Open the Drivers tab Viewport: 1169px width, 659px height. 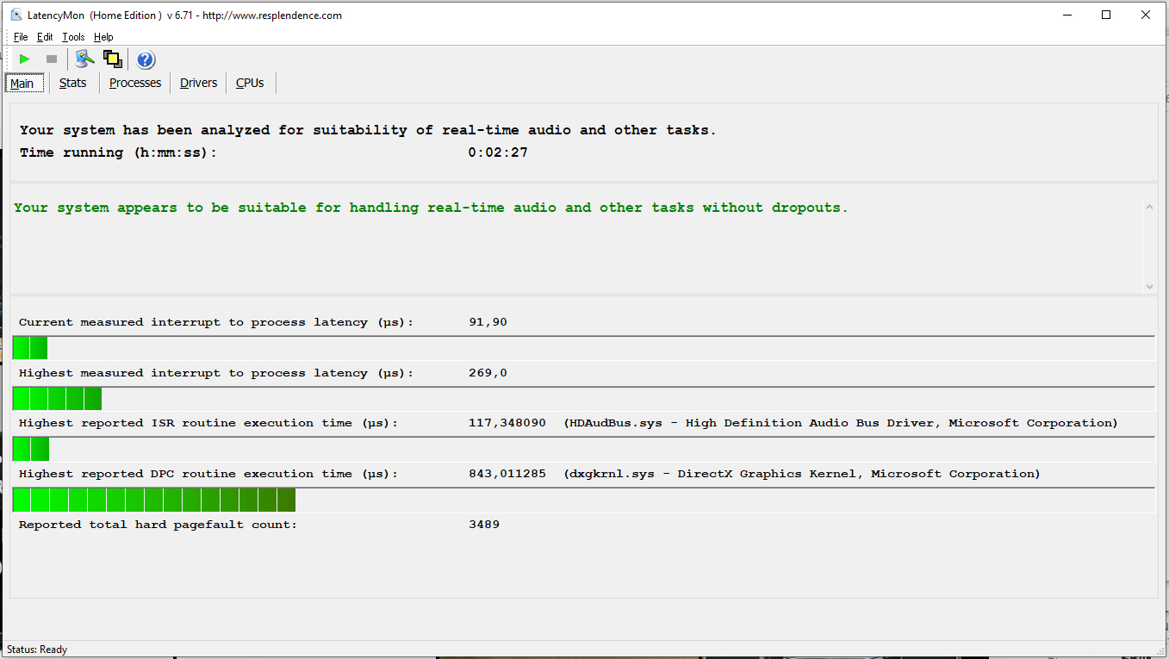coord(199,83)
